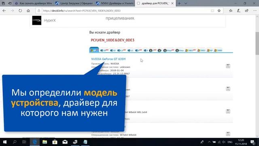Select the Windows 10 32-bit filter
The image size is (259, 146).
click(x=113, y=50)
